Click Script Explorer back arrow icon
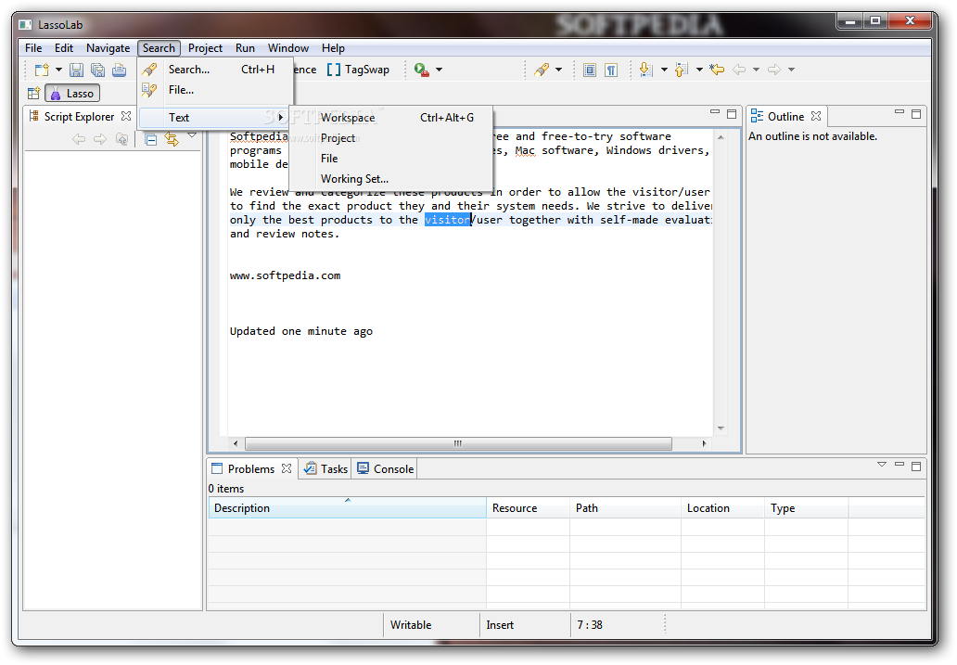Viewport: 957px width, 665px height. (79, 139)
